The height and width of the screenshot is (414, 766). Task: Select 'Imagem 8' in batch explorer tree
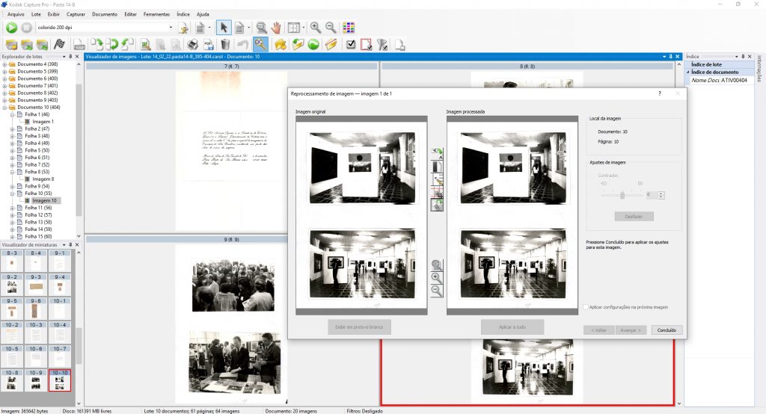pyautogui.click(x=43, y=179)
